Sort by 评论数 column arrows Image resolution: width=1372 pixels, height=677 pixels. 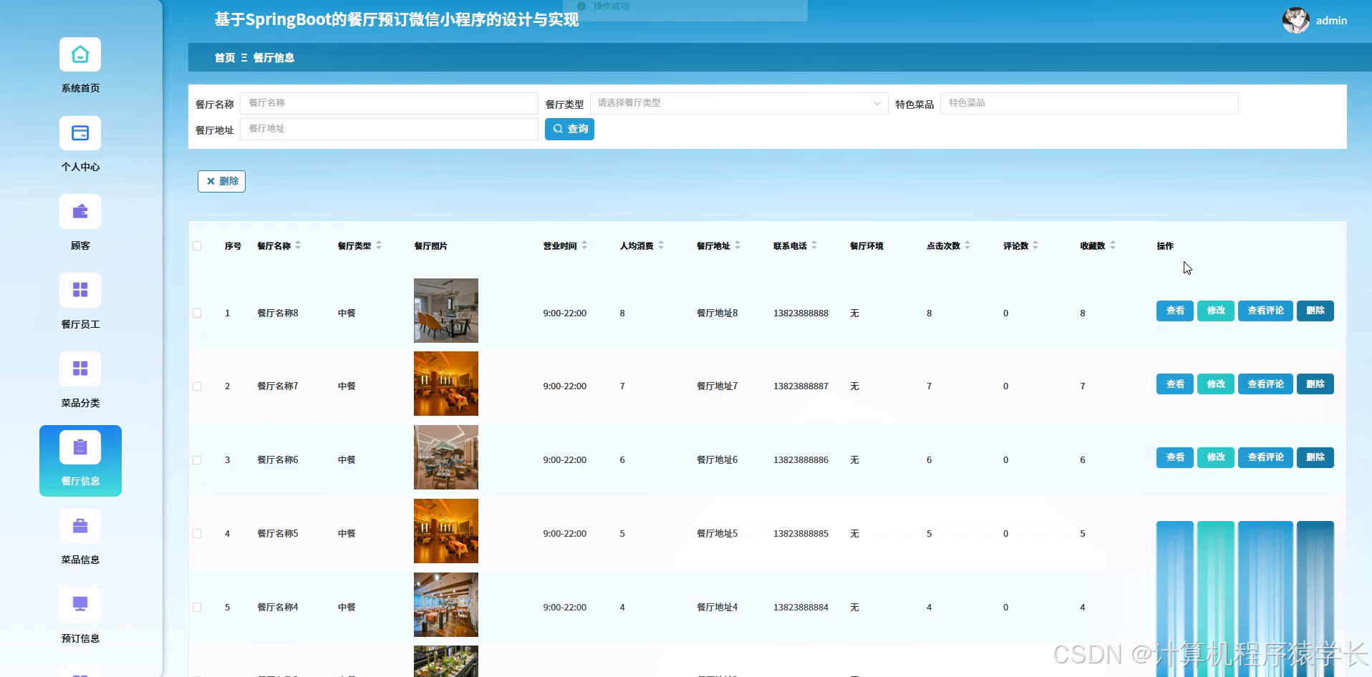pos(1035,245)
